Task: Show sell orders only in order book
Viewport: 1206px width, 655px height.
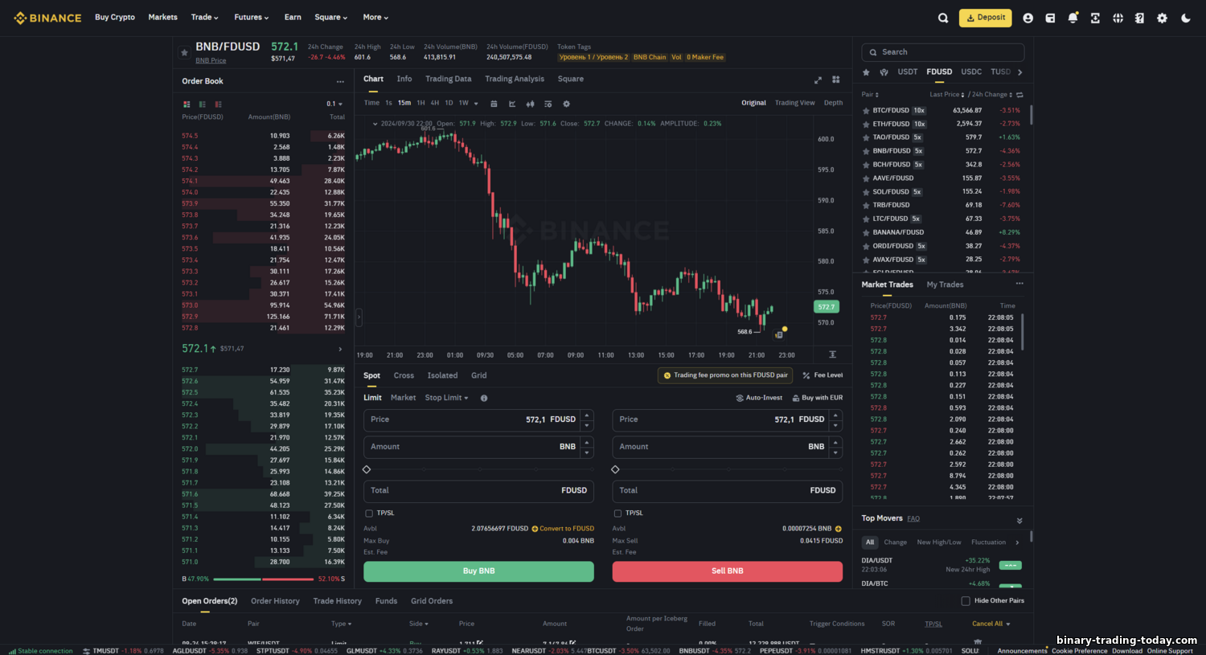Action: click(x=218, y=104)
